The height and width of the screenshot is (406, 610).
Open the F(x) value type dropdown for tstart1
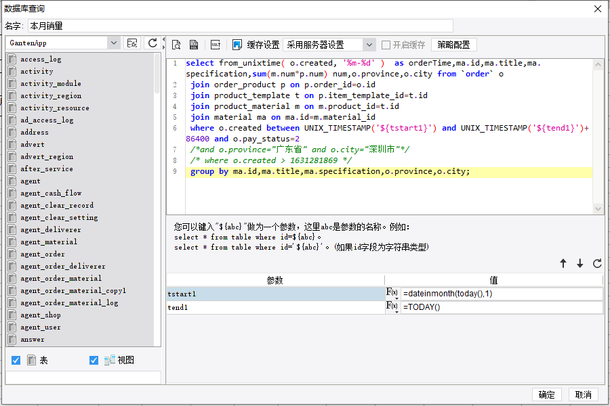coord(392,294)
